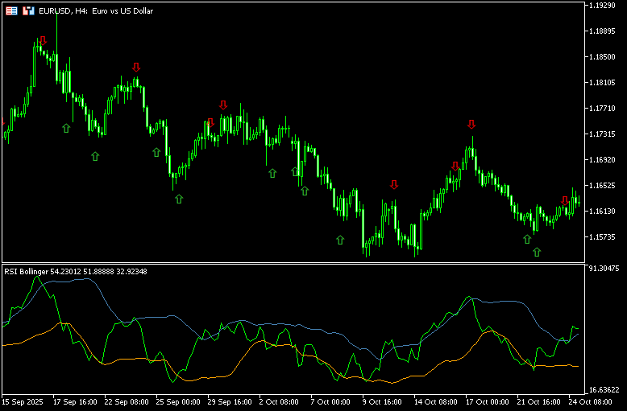Screen dimensions: 627x411
Task: Select the red sell arrow at the 17 Sep peak
Action: pos(43,40)
